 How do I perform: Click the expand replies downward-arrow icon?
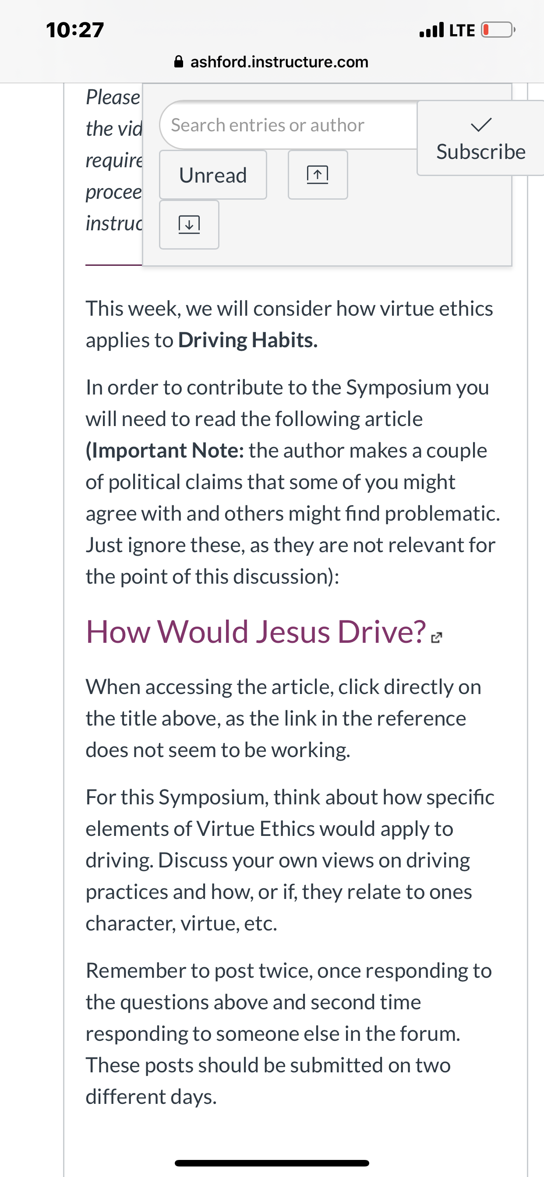pyautogui.click(x=189, y=225)
